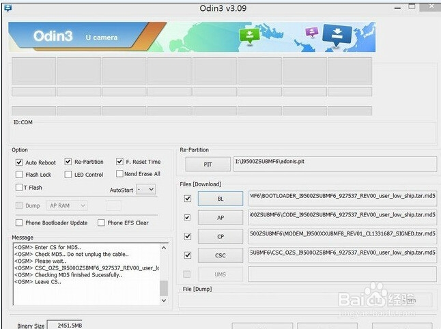This screenshot has width=441, height=329.
Task: Open the AP RAM dump dropdown
Action: click(x=67, y=205)
